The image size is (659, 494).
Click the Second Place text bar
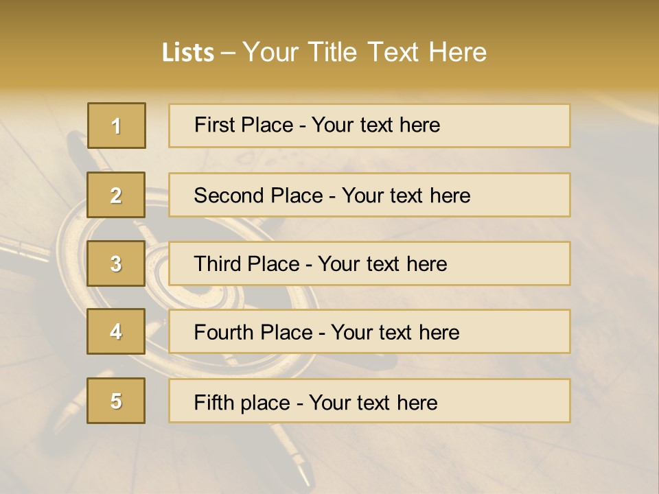point(369,195)
